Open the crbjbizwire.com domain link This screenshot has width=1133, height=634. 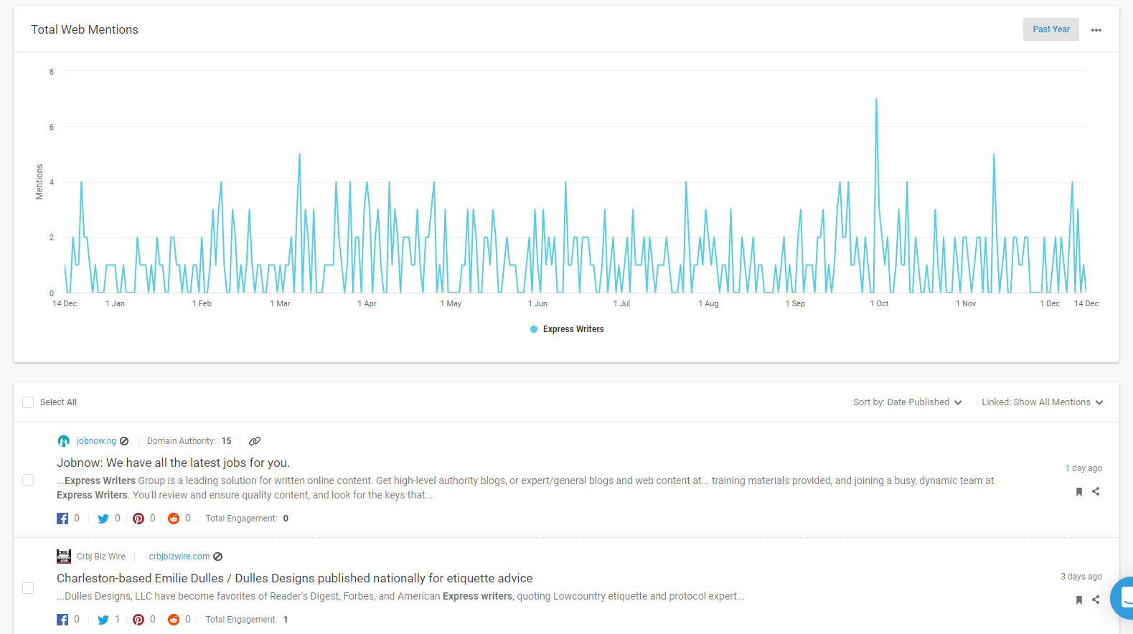click(179, 557)
